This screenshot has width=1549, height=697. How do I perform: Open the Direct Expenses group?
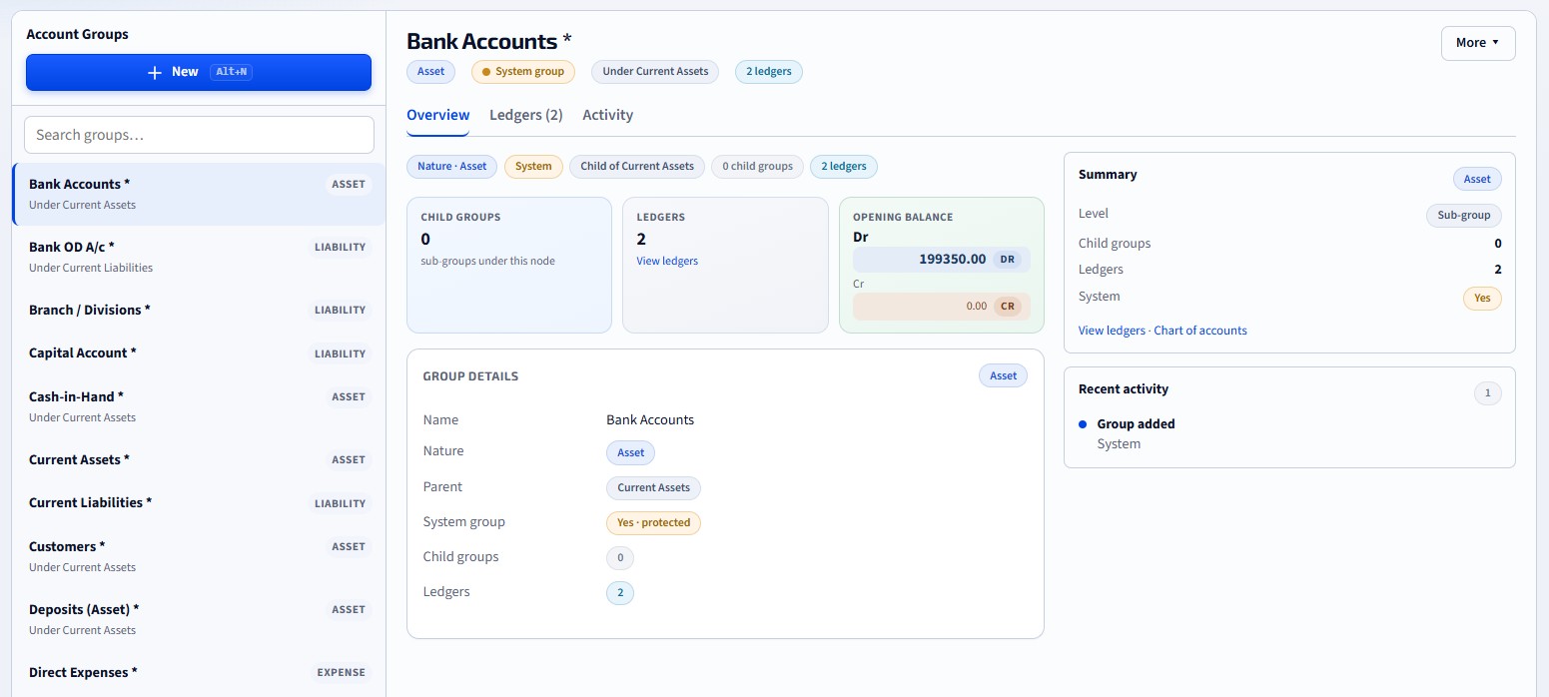[x=199, y=673]
